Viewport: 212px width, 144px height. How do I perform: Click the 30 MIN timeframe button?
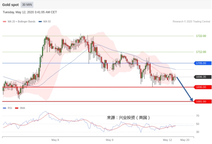[x=27, y=5]
